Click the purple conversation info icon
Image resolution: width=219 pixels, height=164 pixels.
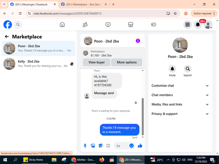138,41
